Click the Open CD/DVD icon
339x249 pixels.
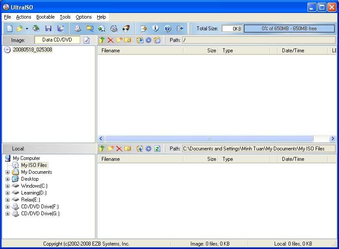[x=36, y=29]
